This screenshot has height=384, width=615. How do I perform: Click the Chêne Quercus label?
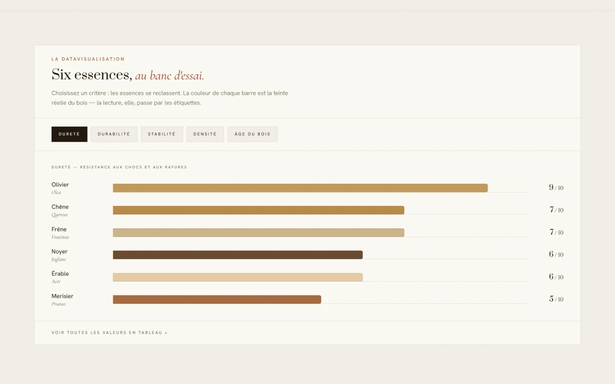(60, 210)
